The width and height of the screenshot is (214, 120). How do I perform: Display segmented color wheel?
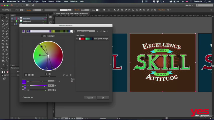(29, 75)
